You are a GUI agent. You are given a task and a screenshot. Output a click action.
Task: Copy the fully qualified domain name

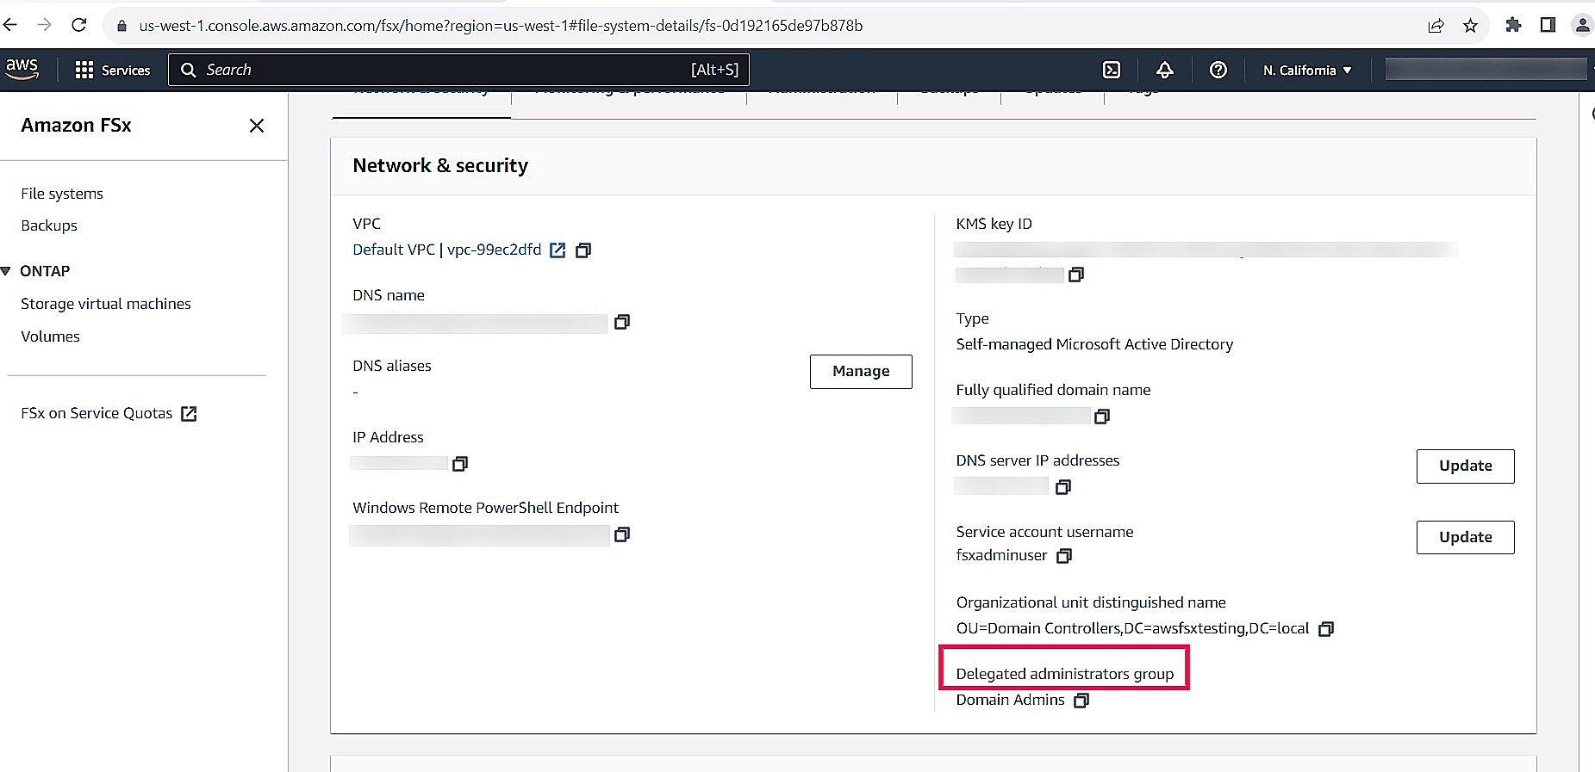pos(1102,417)
